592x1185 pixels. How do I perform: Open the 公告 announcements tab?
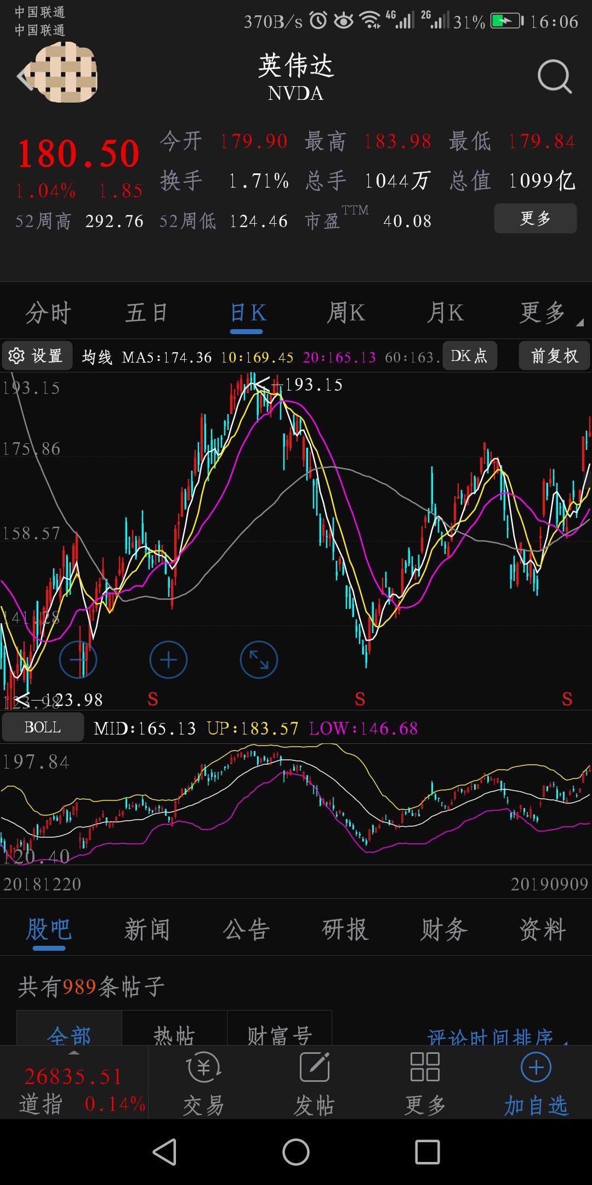click(246, 929)
